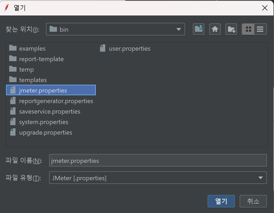Select saveservice.properties file

(x=45, y=111)
